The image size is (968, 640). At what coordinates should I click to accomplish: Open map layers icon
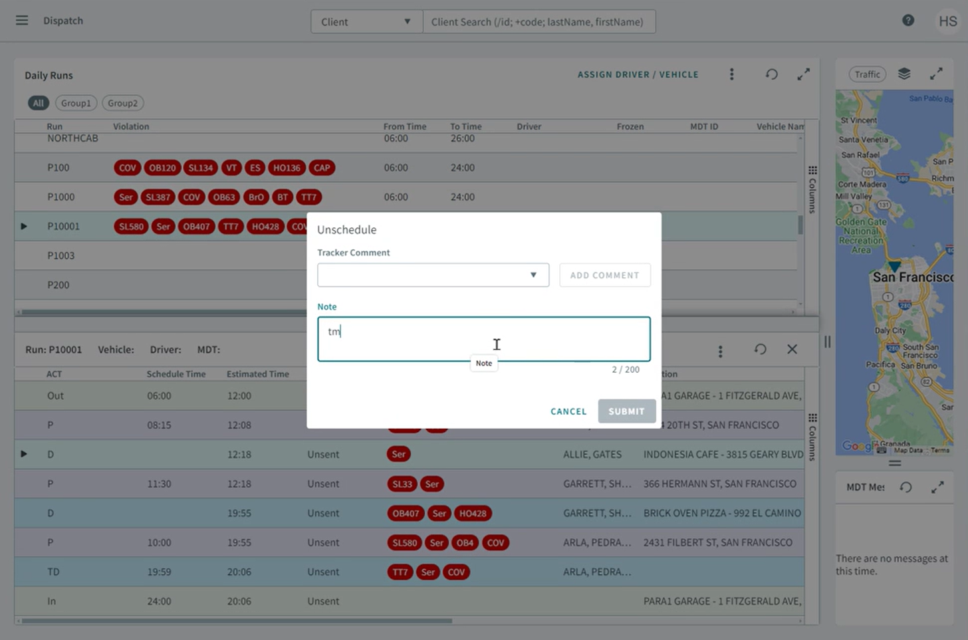click(904, 74)
